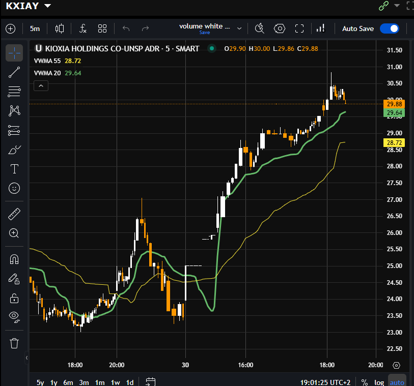Click the green symbol link icon
Image resolution: width=414 pixels, height=386 pixels.
[x=383, y=6]
